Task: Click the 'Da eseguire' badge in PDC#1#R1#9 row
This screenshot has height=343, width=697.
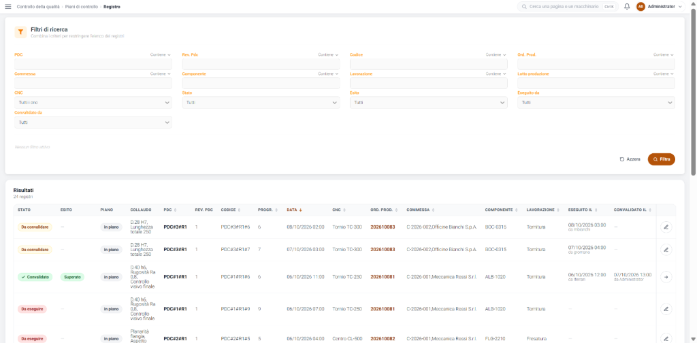Action: click(x=32, y=308)
